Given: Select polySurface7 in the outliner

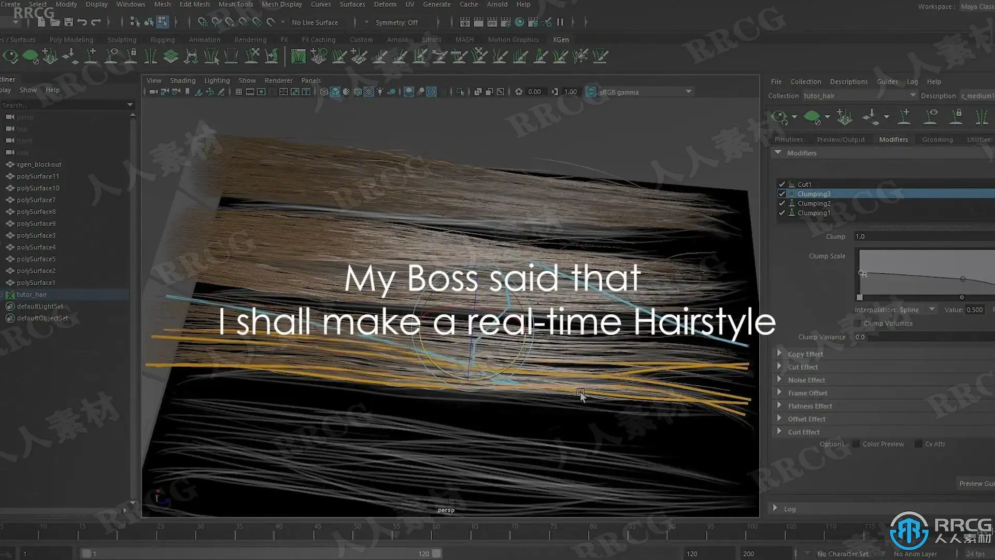Looking at the screenshot, I should 36,200.
